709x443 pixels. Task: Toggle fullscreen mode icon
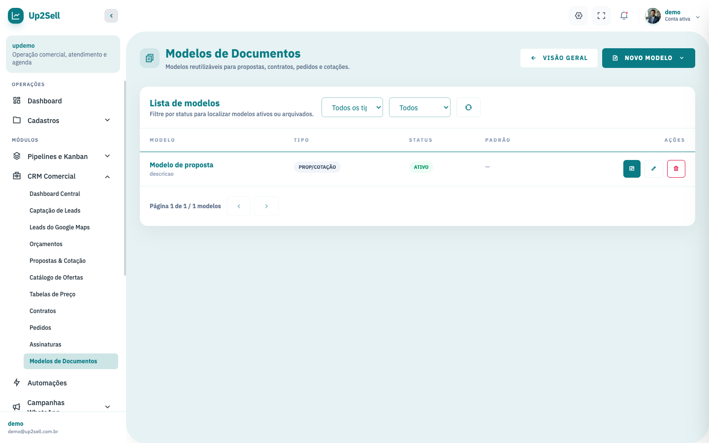pyautogui.click(x=601, y=16)
